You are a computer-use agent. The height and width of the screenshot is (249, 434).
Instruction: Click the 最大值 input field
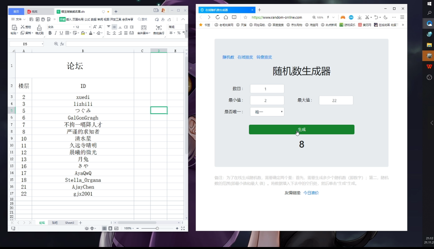tap(336, 100)
